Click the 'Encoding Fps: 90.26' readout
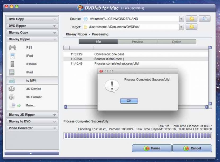The image size is (220, 162). (93, 129)
